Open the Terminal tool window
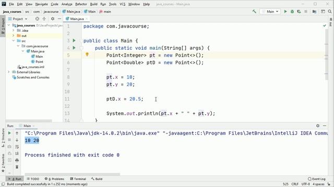The image size is (334, 187). coord(78,179)
